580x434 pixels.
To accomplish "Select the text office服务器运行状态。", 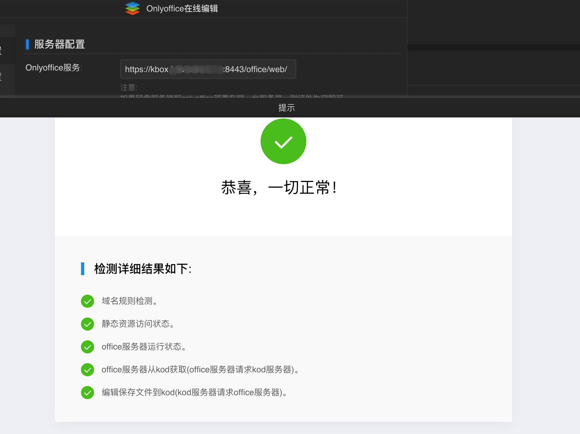I will 144,347.
